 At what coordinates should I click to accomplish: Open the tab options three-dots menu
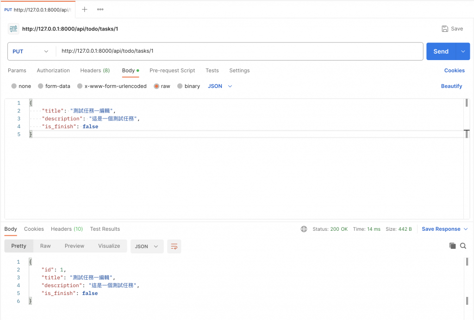pyautogui.click(x=100, y=9)
